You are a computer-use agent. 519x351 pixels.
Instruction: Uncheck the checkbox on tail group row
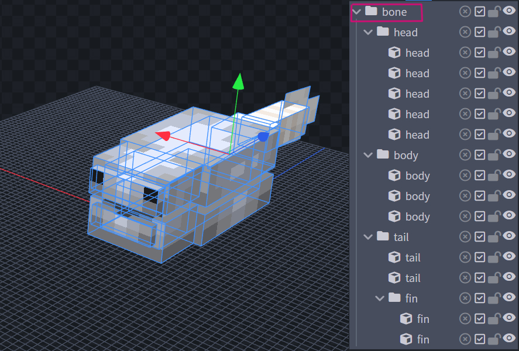[480, 237]
